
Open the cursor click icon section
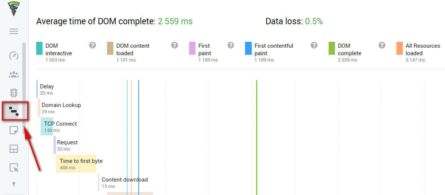pyautogui.click(x=14, y=168)
